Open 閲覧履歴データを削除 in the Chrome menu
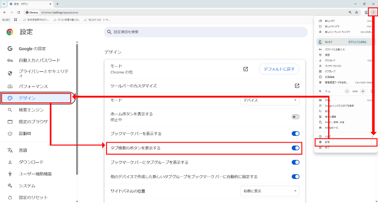The height and width of the screenshot is (203, 378). click(x=345, y=82)
